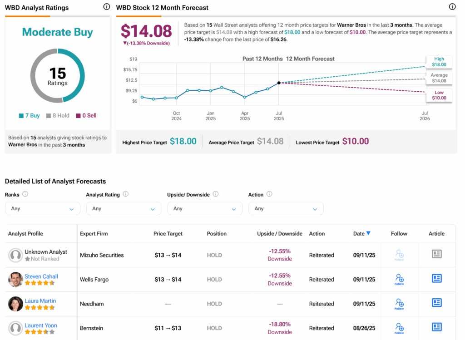Click the Unknown Analyst name text

[x=46, y=251]
